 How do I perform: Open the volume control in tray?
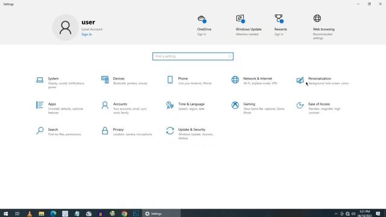tap(353, 214)
